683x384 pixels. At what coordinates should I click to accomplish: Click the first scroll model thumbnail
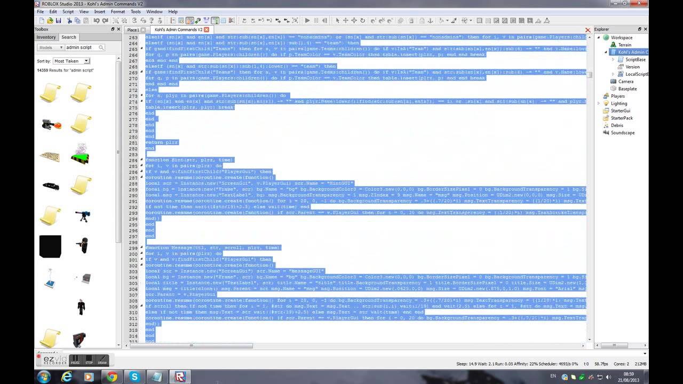coord(50,93)
